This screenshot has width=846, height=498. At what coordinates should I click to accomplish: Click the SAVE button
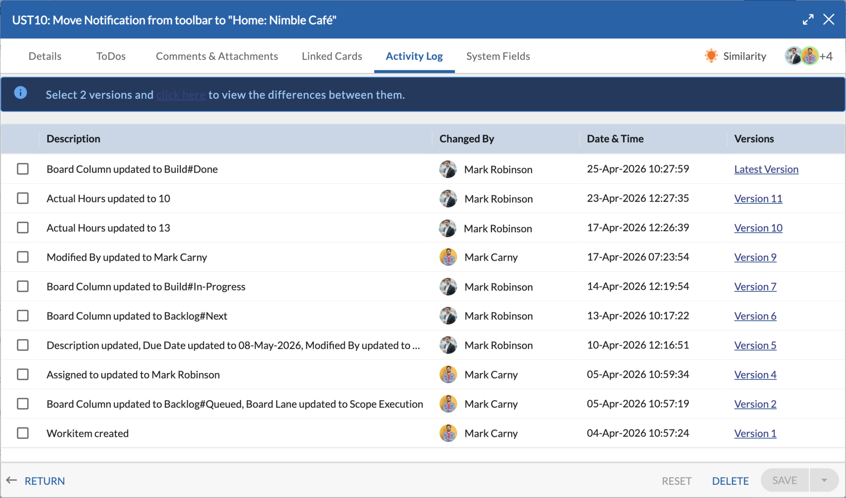click(x=784, y=480)
